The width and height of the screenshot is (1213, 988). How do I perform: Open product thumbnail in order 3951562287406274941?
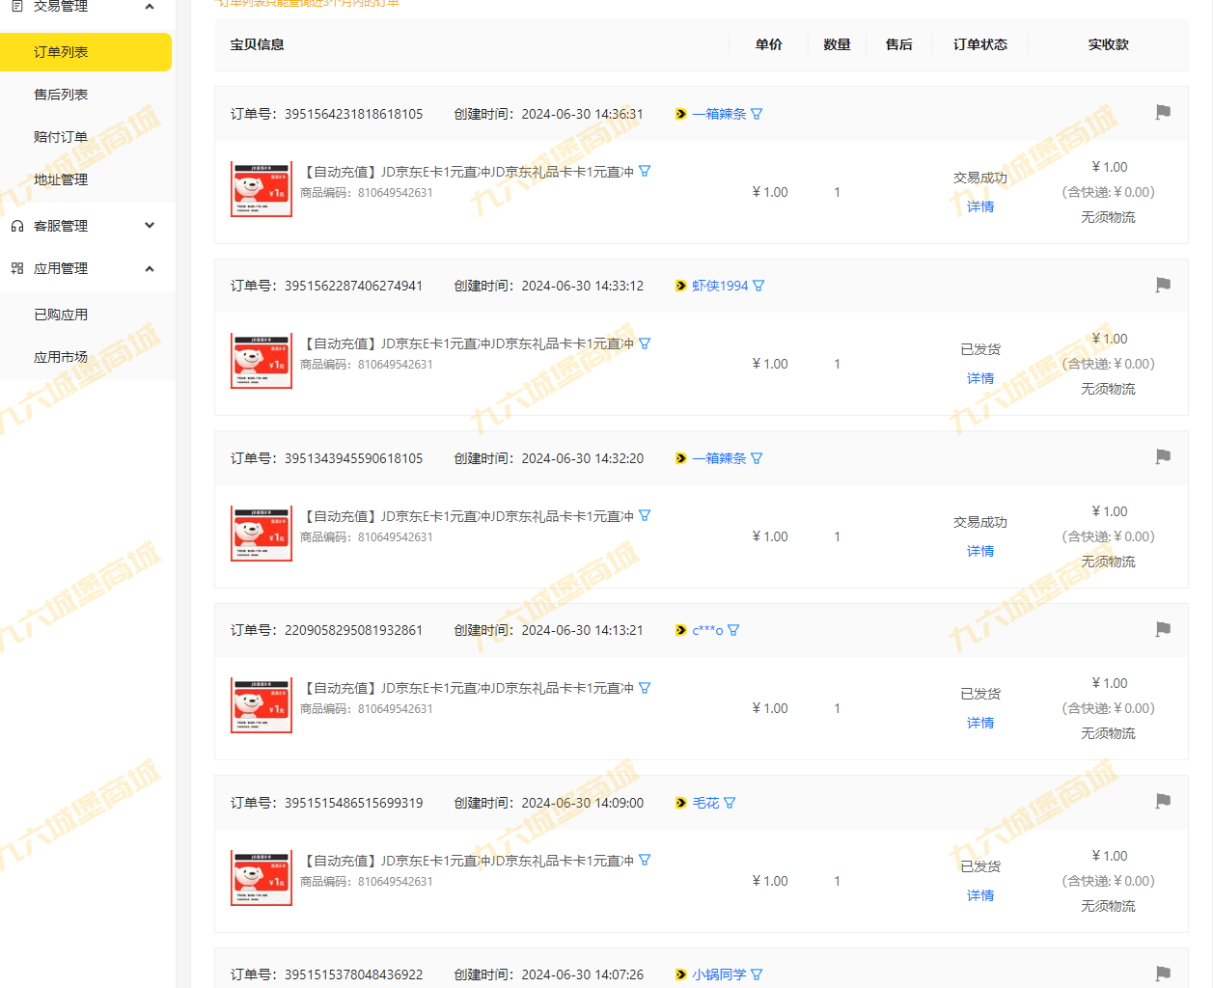pos(262,361)
